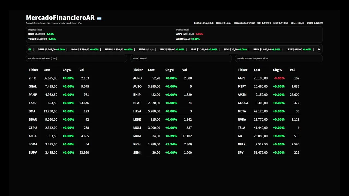
Task: Select the MOLI ticker row
Action: [163, 128]
